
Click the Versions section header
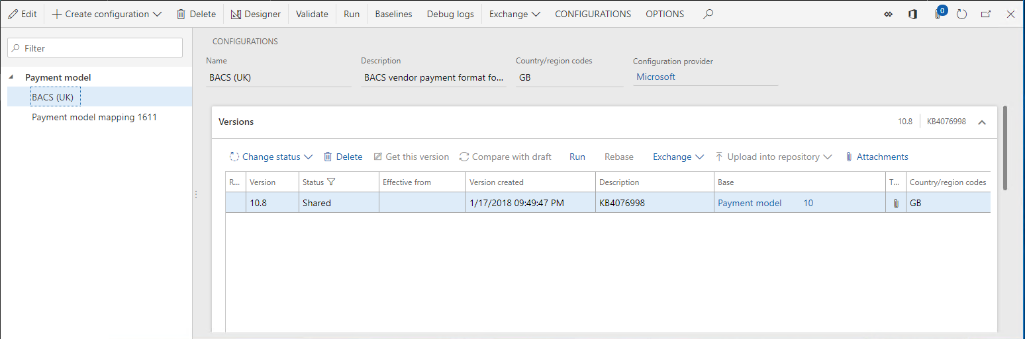(604, 122)
